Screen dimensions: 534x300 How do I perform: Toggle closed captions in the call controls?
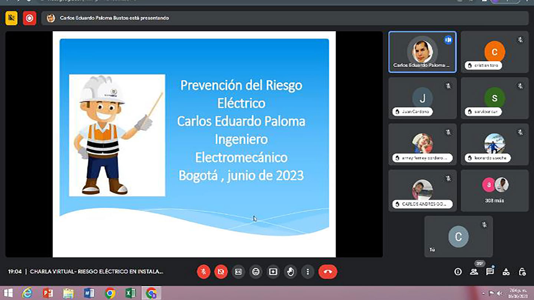(x=238, y=272)
